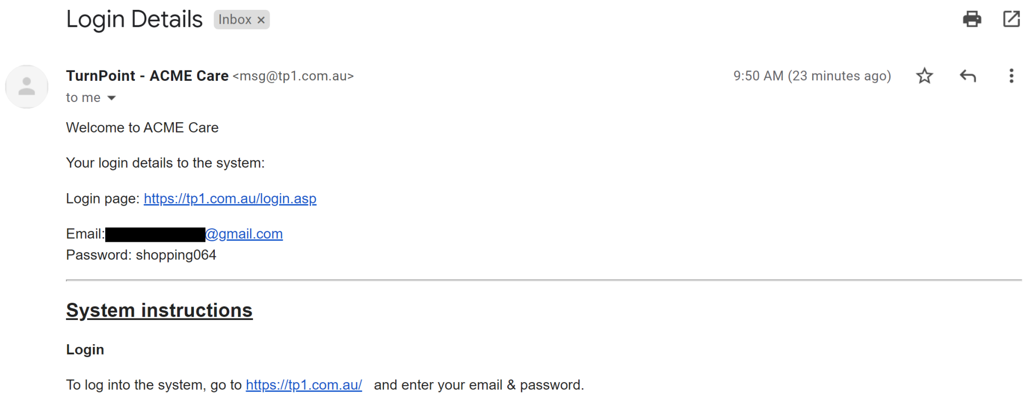Open the three-dot more options menu
The image size is (1028, 394).
click(x=1011, y=76)
